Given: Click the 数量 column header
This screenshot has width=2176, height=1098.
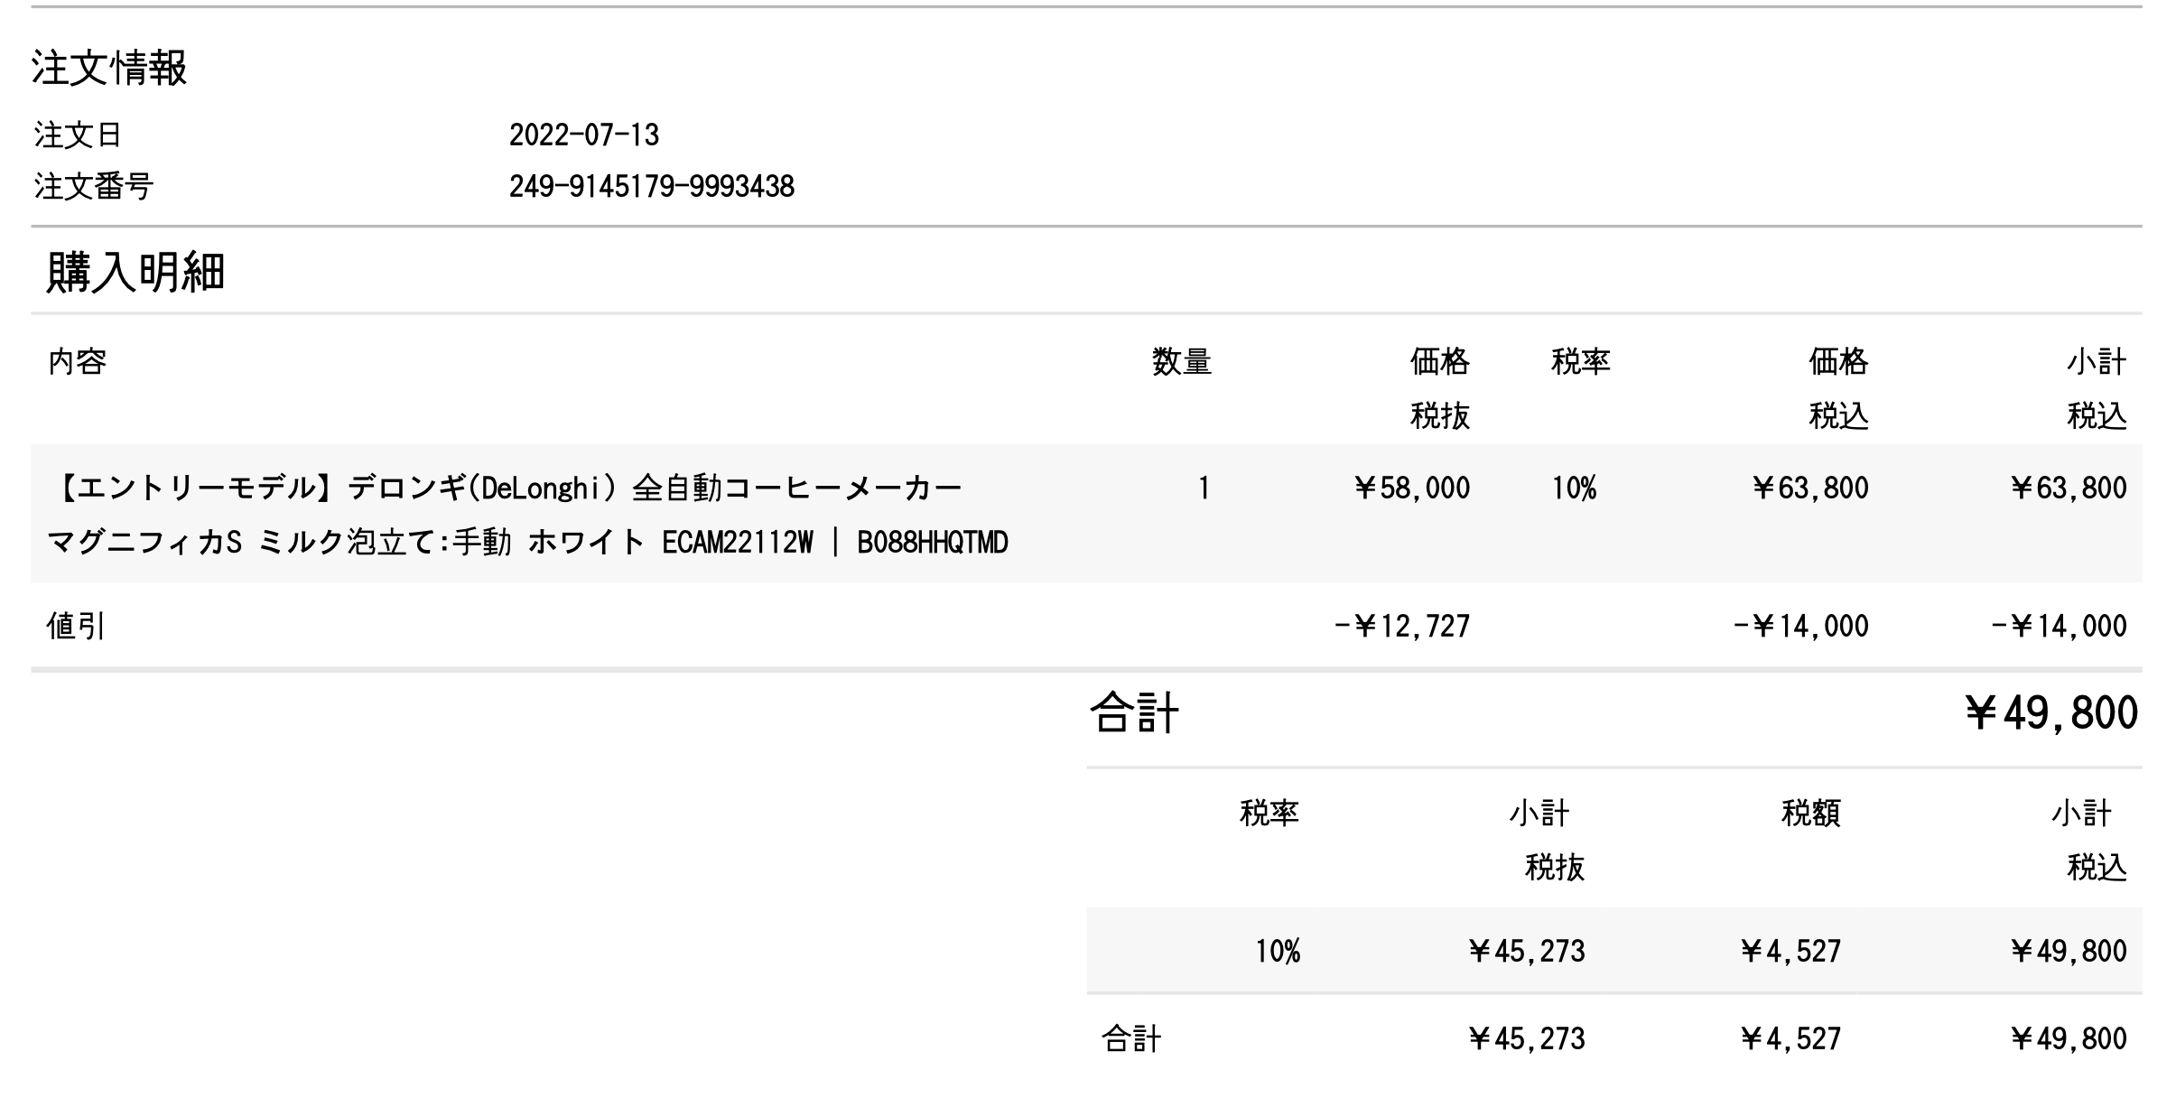Looking at the screenshot, I should (1181, 362).
